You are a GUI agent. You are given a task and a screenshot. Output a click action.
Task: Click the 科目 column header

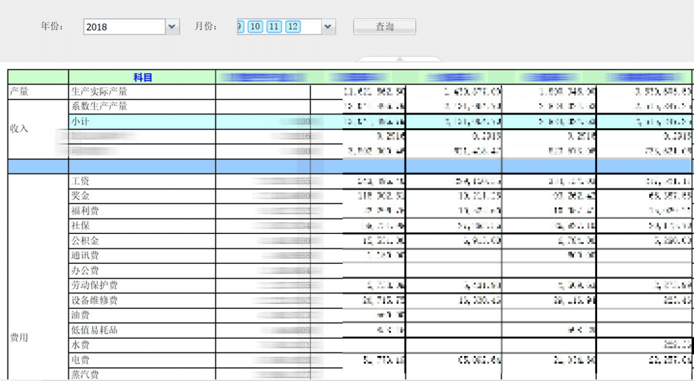point(142,77)
